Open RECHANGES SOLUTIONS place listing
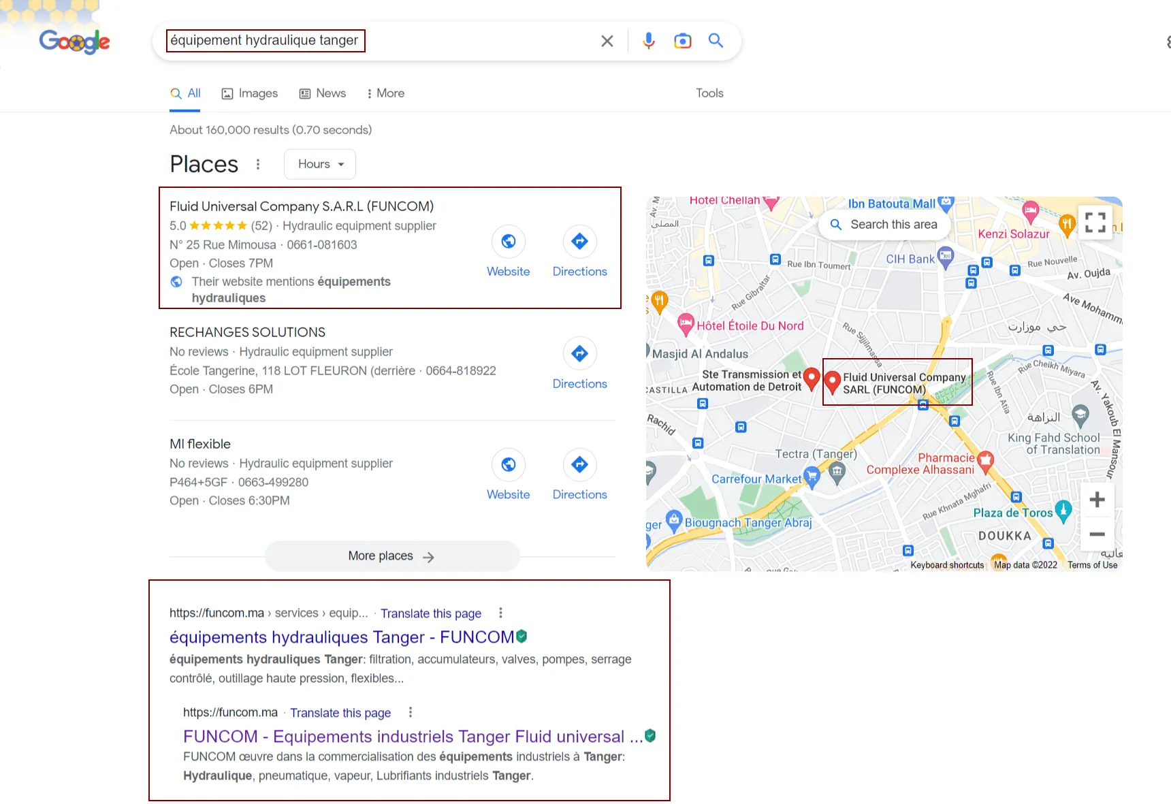The image size is (1171, 804). (x=248, y=332)
